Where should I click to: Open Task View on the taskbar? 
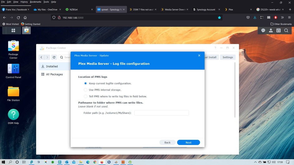point(24,162)
